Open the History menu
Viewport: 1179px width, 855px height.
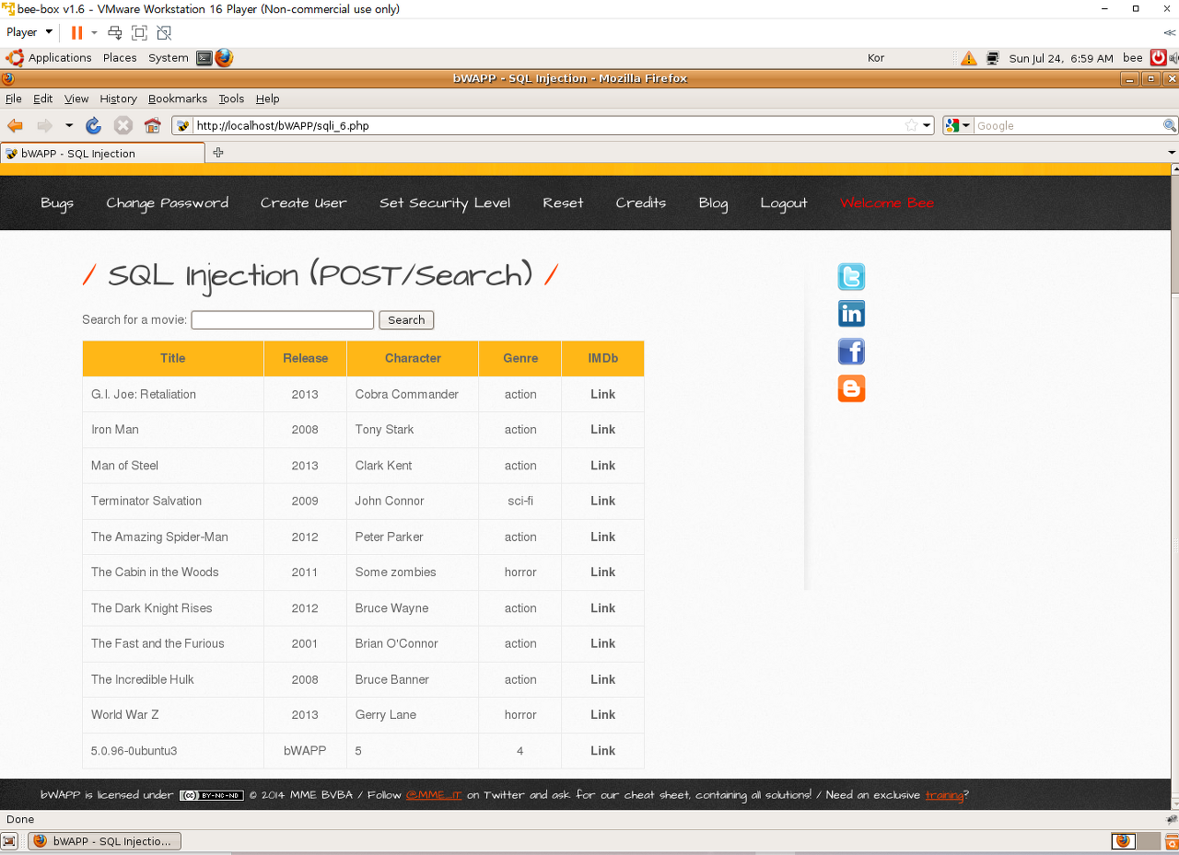pos(118,98)
